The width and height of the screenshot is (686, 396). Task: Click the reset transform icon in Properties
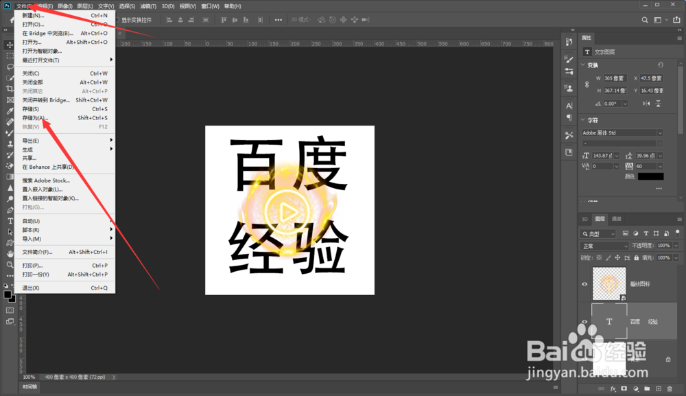[x=660, y=65]
